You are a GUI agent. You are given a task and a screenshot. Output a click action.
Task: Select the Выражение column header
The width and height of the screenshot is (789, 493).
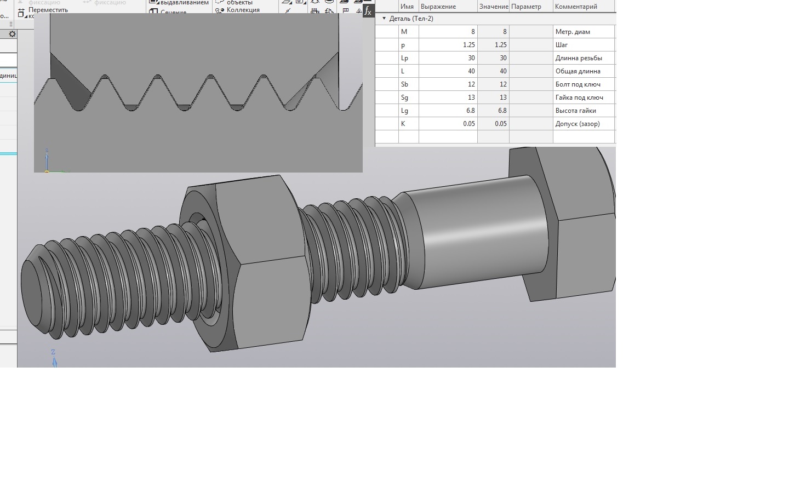[x=448, y=7]
